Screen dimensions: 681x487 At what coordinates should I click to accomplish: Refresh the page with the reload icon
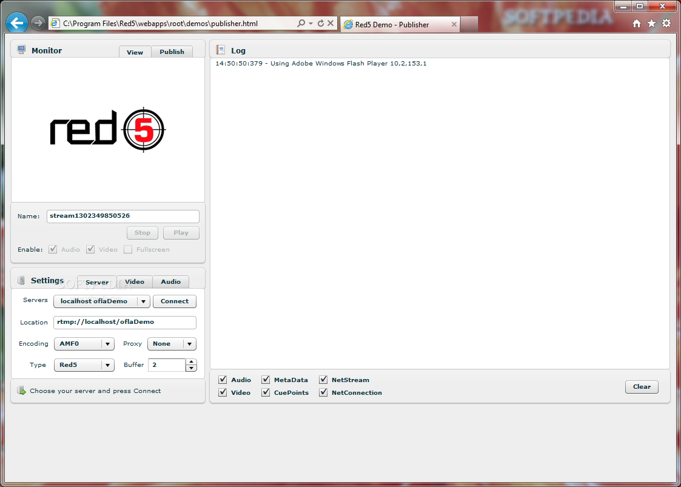(321, 24)
